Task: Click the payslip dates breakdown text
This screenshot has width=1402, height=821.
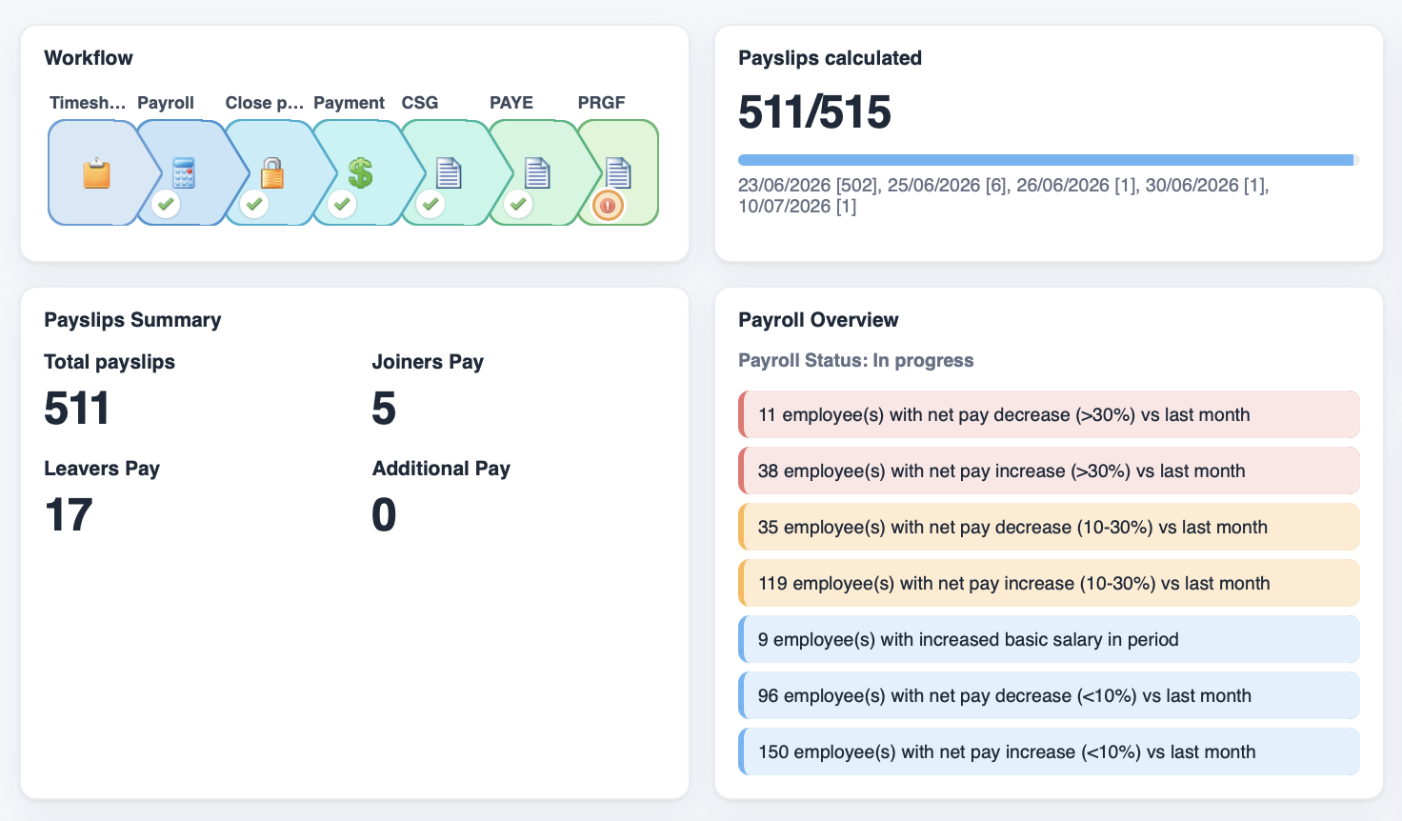Action: click(x=1003, y=195)
